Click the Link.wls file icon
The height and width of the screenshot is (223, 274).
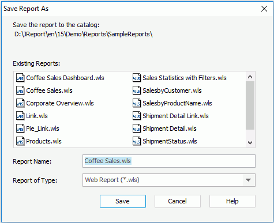(20, 116)
